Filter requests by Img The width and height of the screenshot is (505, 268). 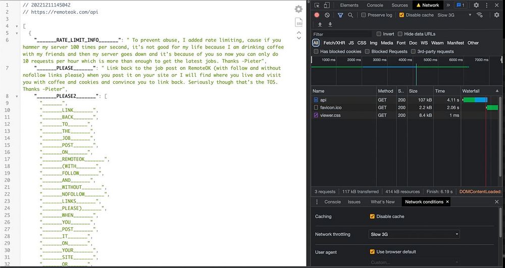click(373, 43)
